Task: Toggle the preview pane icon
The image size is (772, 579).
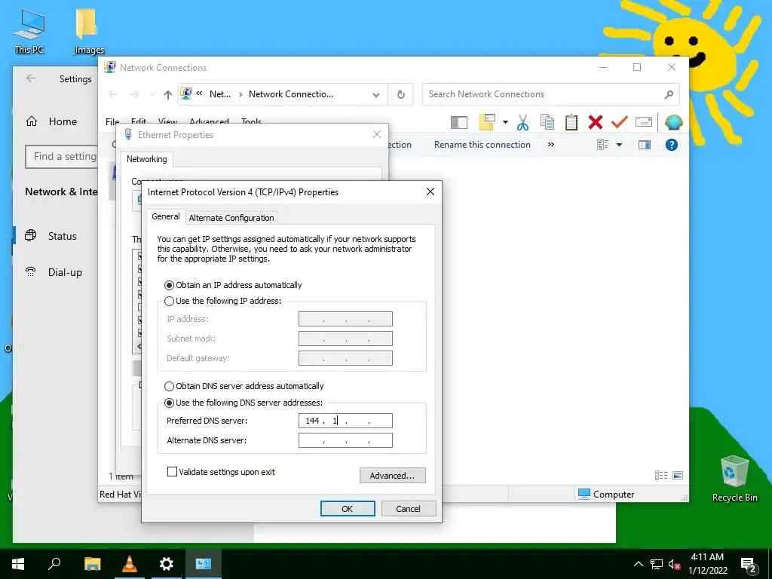Action: pos(645,145)
